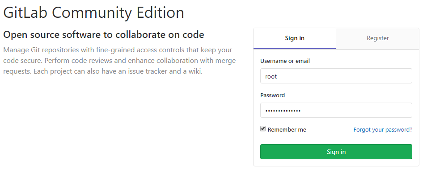
Task: Open the Forgot your password link
Action: 383,130
